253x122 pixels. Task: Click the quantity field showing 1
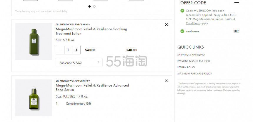point(68,50)
